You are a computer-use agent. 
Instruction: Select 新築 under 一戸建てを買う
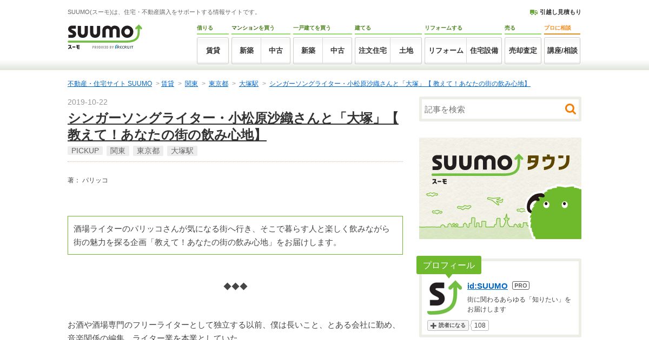308,51
